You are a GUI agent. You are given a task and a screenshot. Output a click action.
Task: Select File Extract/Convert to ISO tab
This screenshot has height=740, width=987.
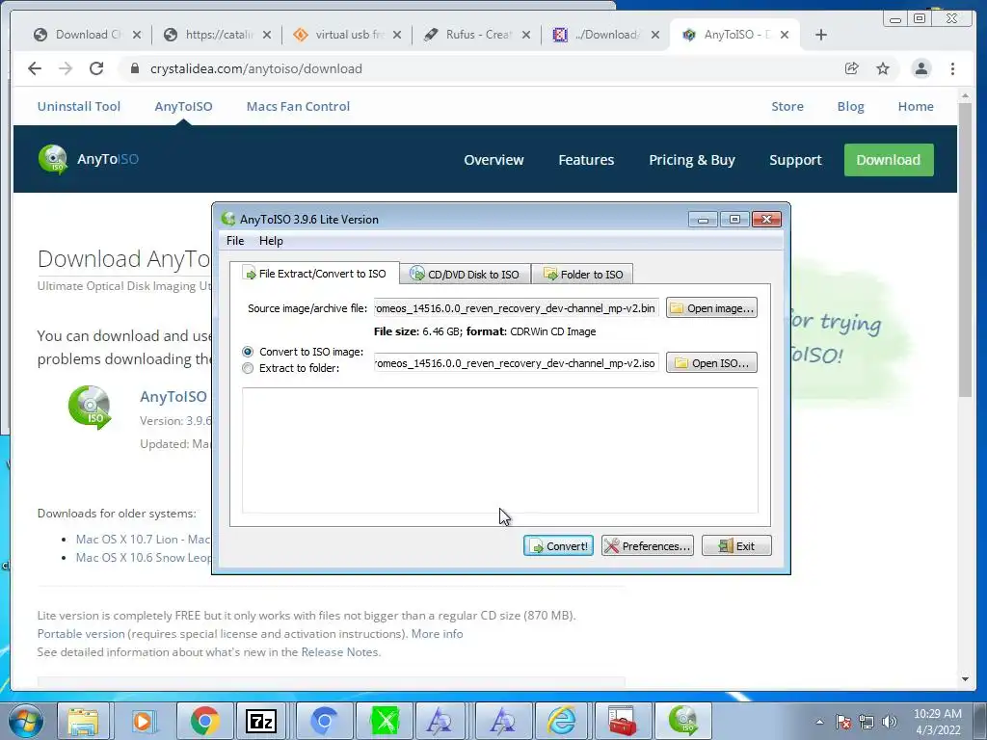coord(314,274)
